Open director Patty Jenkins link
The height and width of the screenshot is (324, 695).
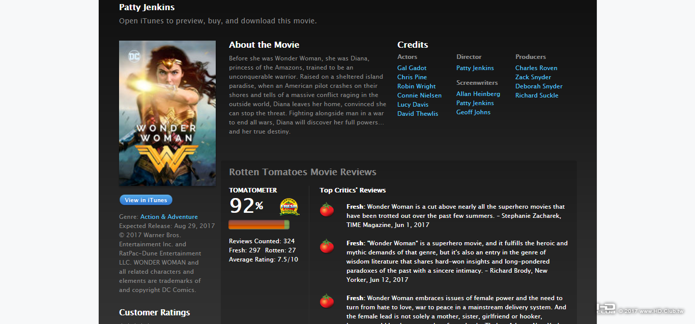(475, 68)
